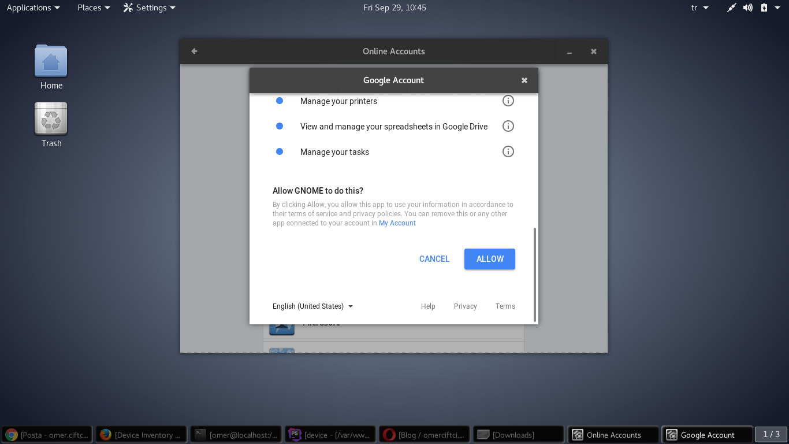This screenshot has height=444, width=789.
Task: Click the battery status icon in top bar
Action: point(764,8)
